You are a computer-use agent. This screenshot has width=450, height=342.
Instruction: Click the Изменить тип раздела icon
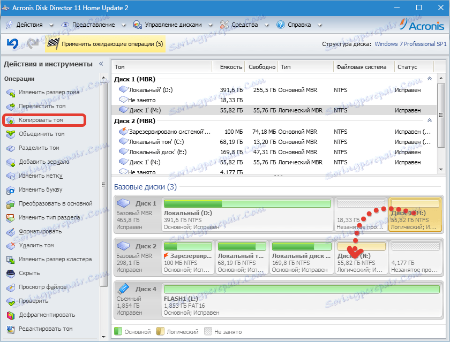(x=11, y=218)
